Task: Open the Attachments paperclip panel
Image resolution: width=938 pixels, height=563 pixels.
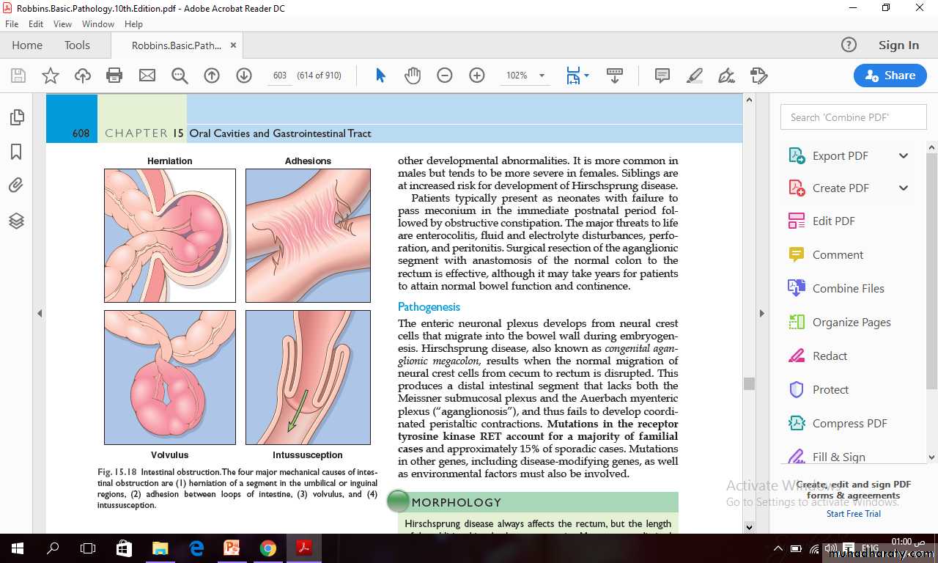Action: [16, 185]
